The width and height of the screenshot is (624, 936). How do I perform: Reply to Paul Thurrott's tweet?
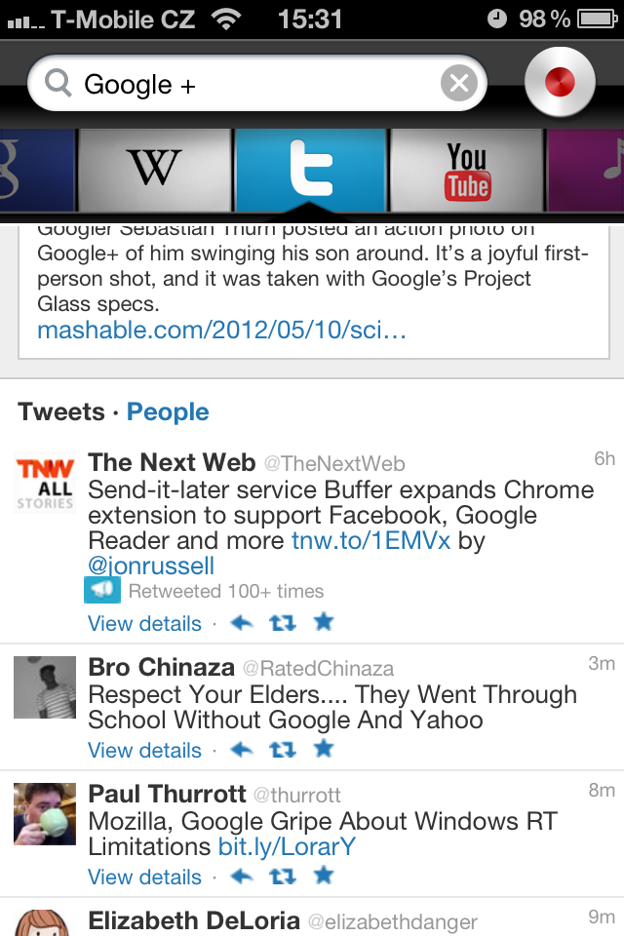pos(242,877)
